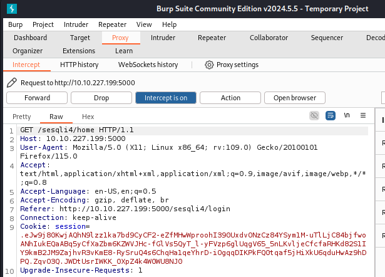Viewport: 385px width, 277px height.
Task: Open the Collaborator tab
Action: pos(269,38)
